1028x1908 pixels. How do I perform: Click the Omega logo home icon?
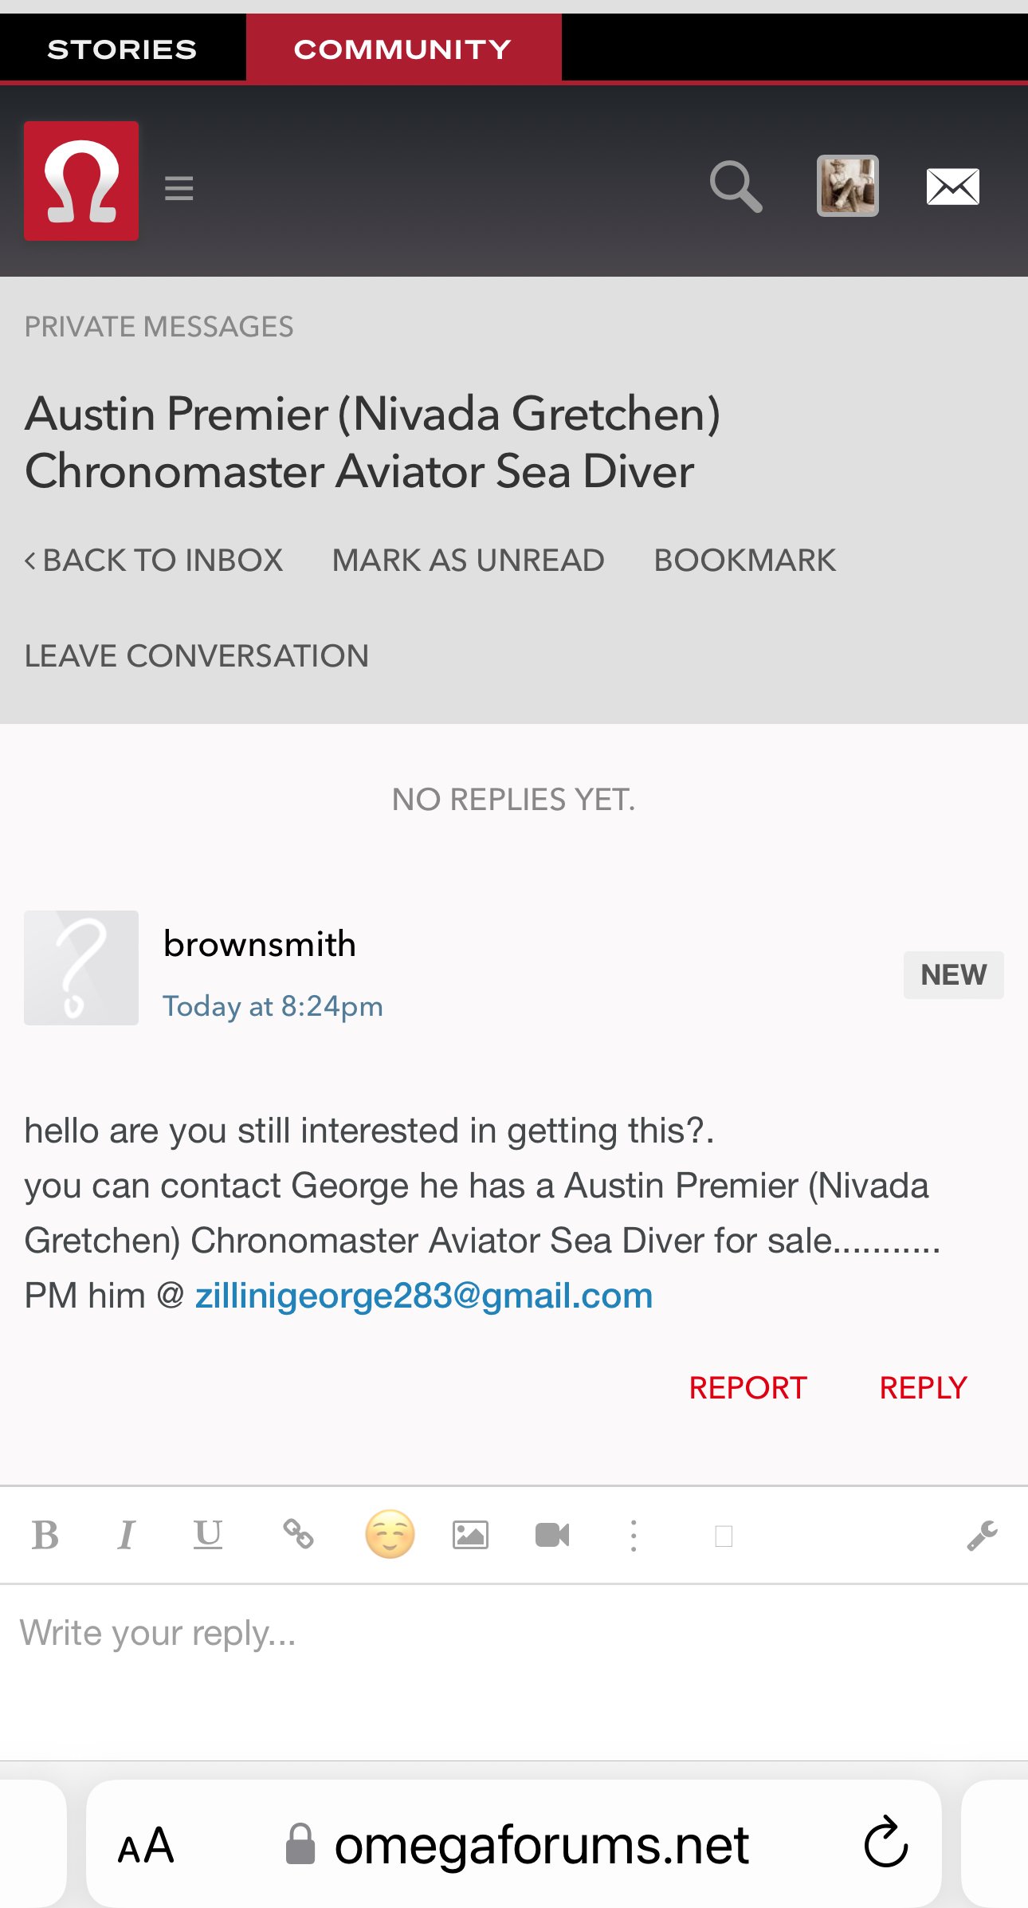coord(81,181)
